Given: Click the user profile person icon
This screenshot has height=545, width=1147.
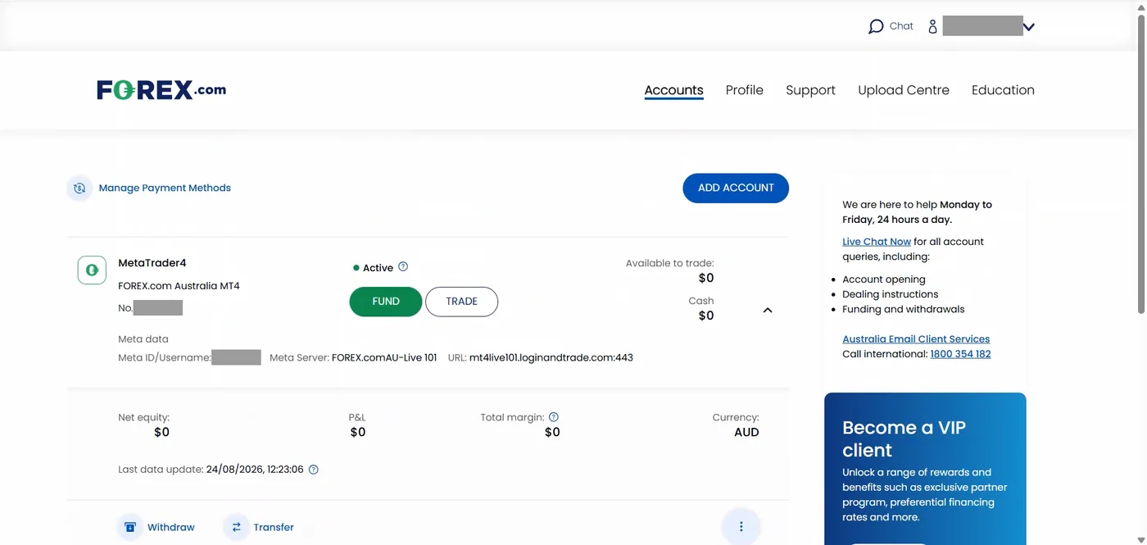Looking at the screenshot, I should [x=932, y=26].
